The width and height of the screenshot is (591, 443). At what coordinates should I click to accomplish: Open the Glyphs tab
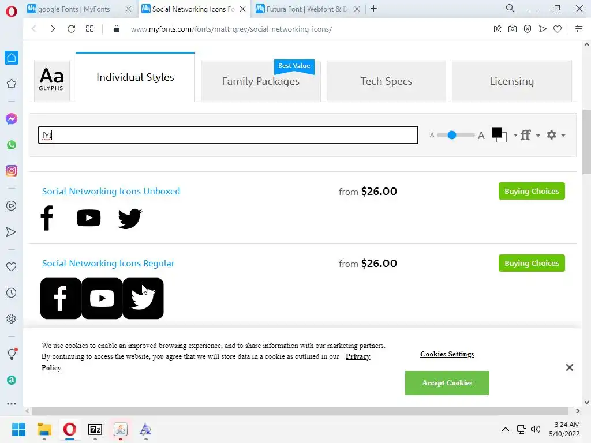(51, 81)
